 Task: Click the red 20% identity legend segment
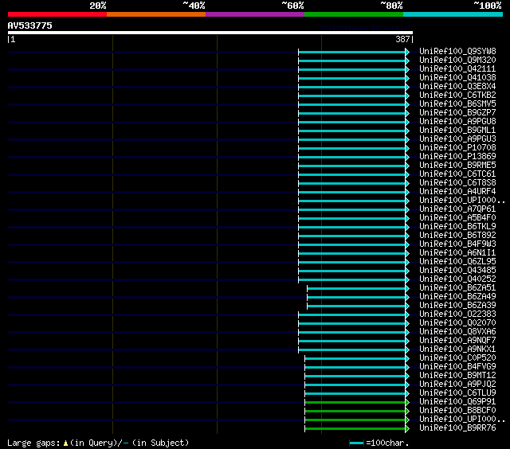pos(57,14)
